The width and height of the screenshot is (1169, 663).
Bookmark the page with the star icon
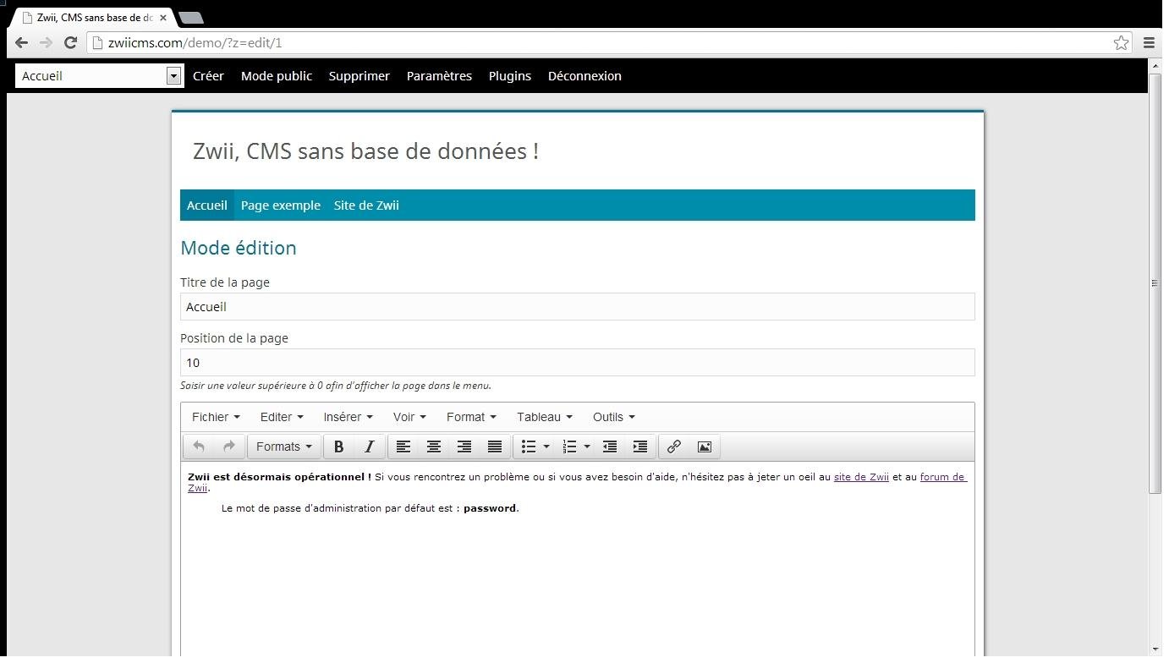pyautogui.click(x=1121, y=42)
